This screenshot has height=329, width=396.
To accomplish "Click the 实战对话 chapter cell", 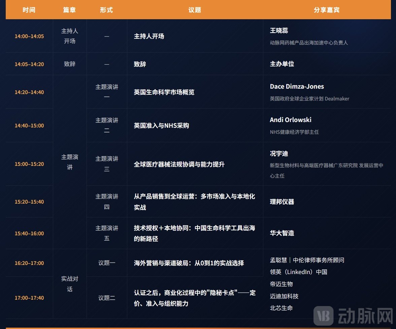I will 70,284.
